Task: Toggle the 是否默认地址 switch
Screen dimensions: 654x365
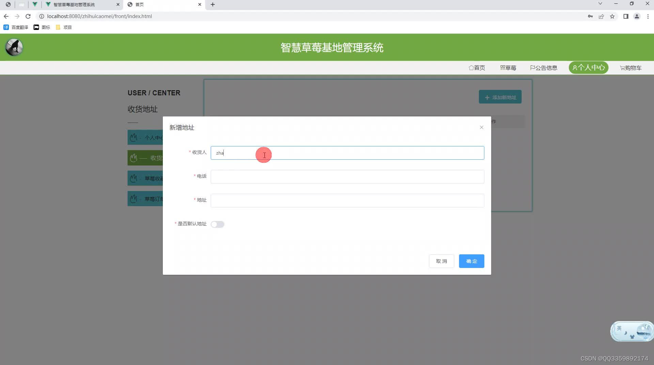Action: pyautogui.click(x=217, y=224)
